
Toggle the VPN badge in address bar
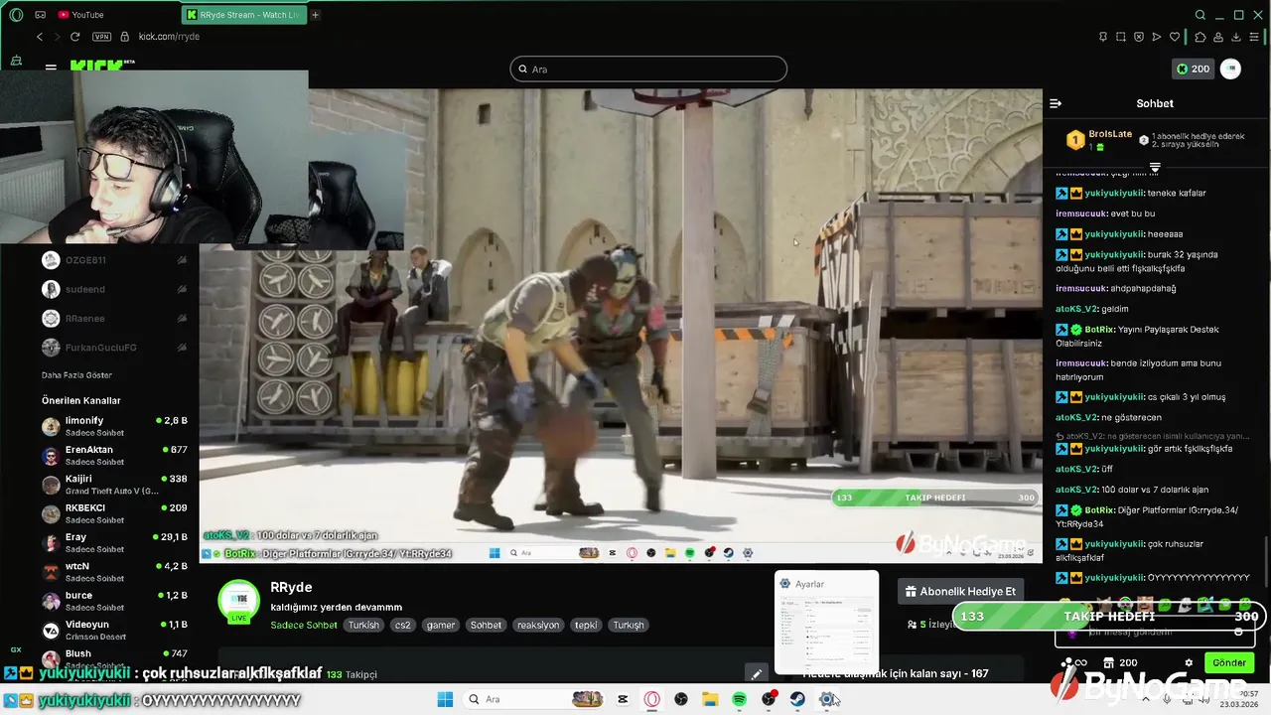click(101, 37)
